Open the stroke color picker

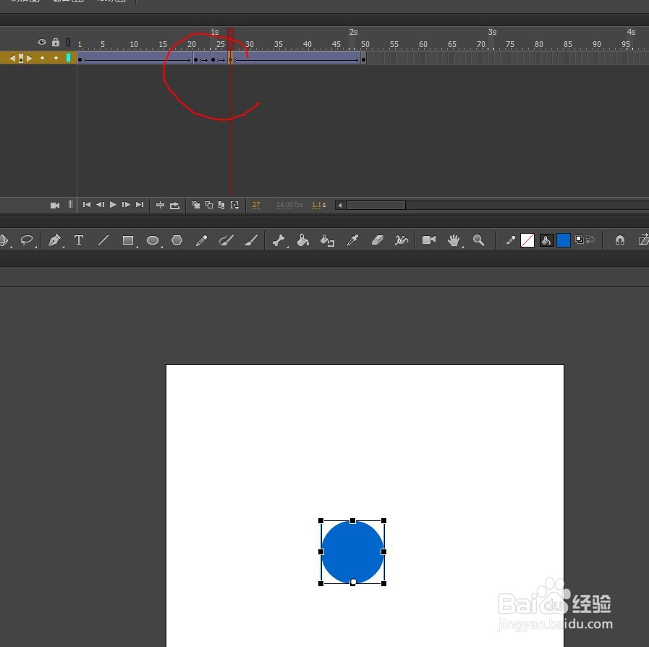(528, 240)
